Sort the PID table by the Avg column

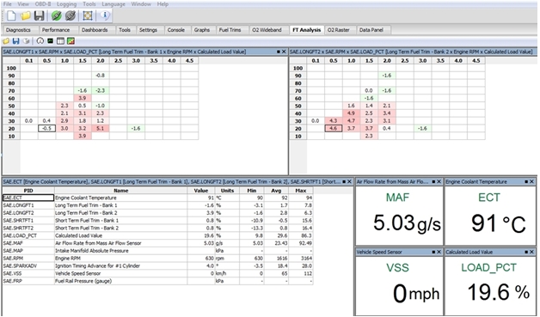click(276, 191)
